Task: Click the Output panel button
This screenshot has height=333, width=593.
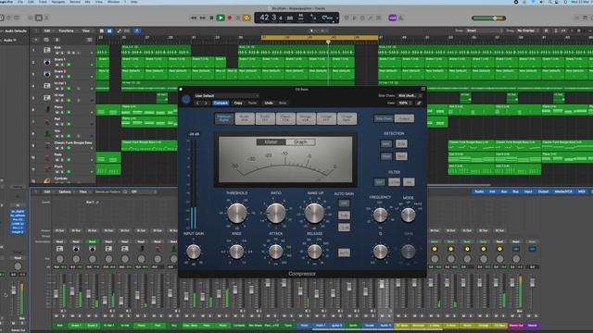Action: (x=404, y=118)
